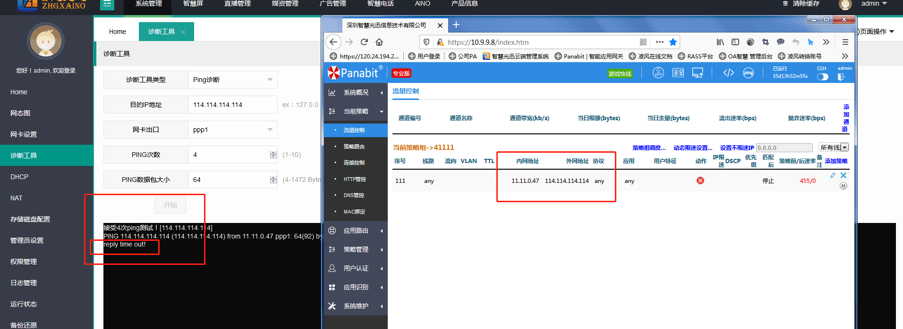This screenshot has width=903, height=329.
Task: Open the APP upgrade icon in Panabit header
Action: pyautogui.click(x=658, y=73)
